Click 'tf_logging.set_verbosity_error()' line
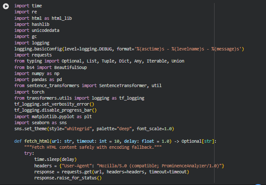Viewport: 266px width, 185px height. pos(54,104)
